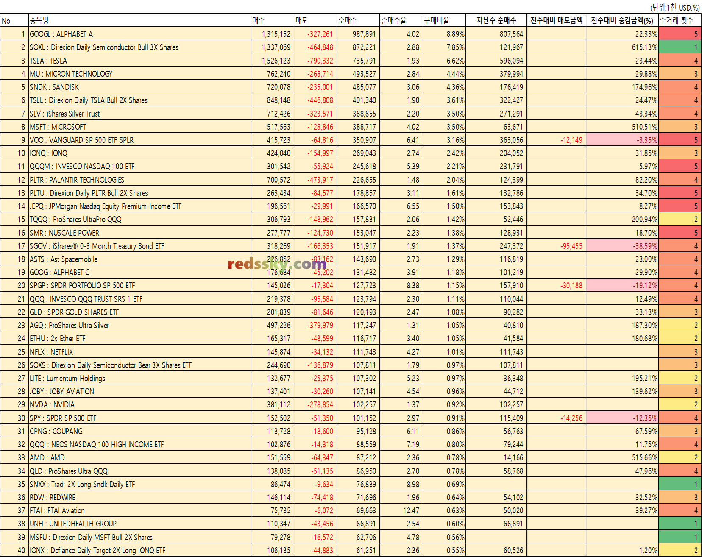Select ETHU : 2x Ether ETF cell
This screenshot has height=557, width=702.
(140, 338)
